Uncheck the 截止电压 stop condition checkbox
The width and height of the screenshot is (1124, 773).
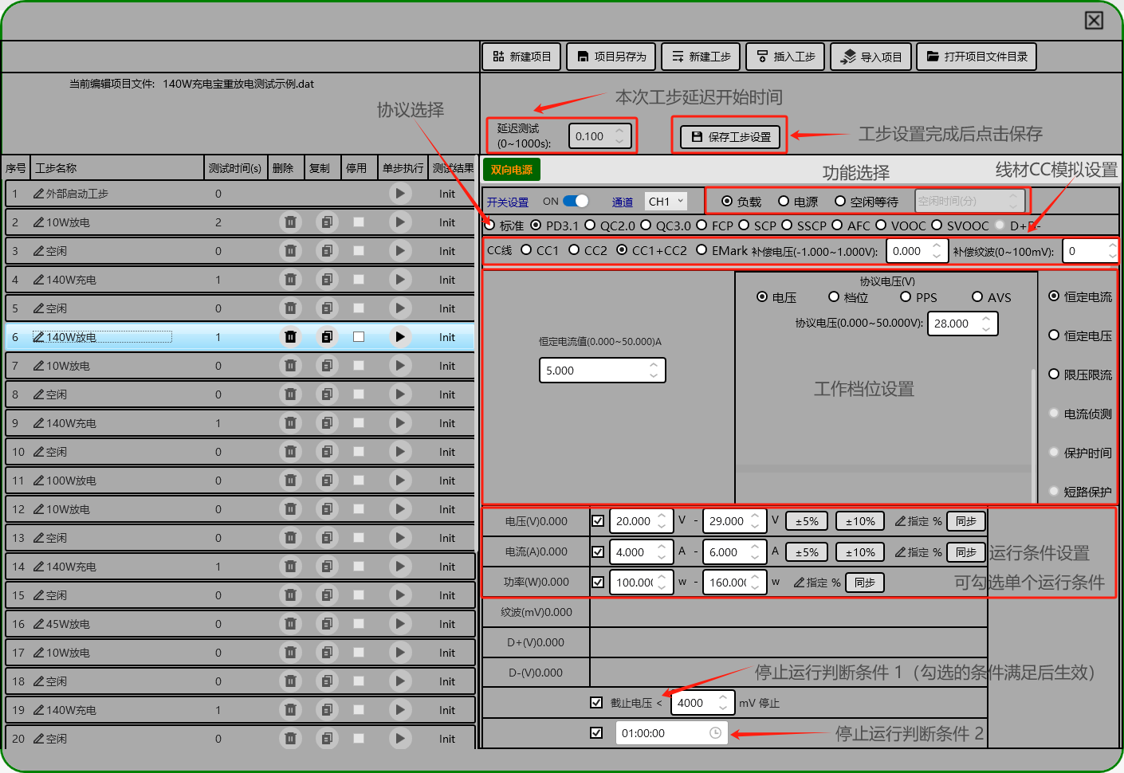[x=596, y=703]
